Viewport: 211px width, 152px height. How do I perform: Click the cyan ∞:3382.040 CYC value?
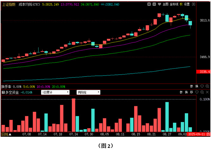pyautogui.click(x=110, y=4)
